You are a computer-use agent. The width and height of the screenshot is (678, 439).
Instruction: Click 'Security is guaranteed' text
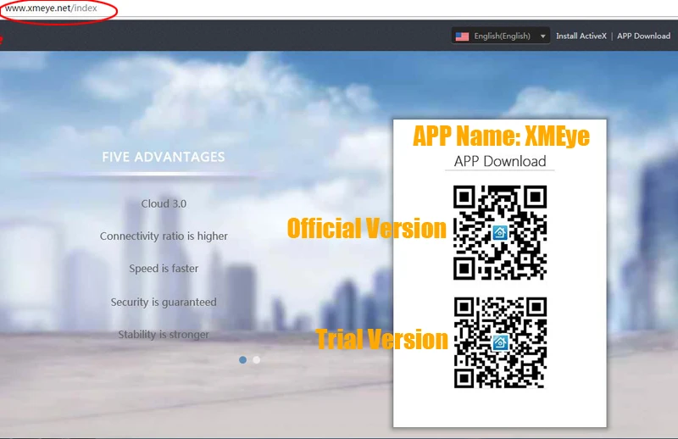tap(164, 302)
